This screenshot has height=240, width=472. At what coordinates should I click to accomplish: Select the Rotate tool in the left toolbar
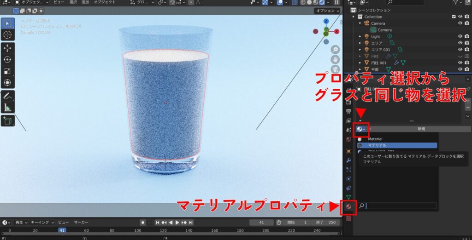click(x=8, y=59)
